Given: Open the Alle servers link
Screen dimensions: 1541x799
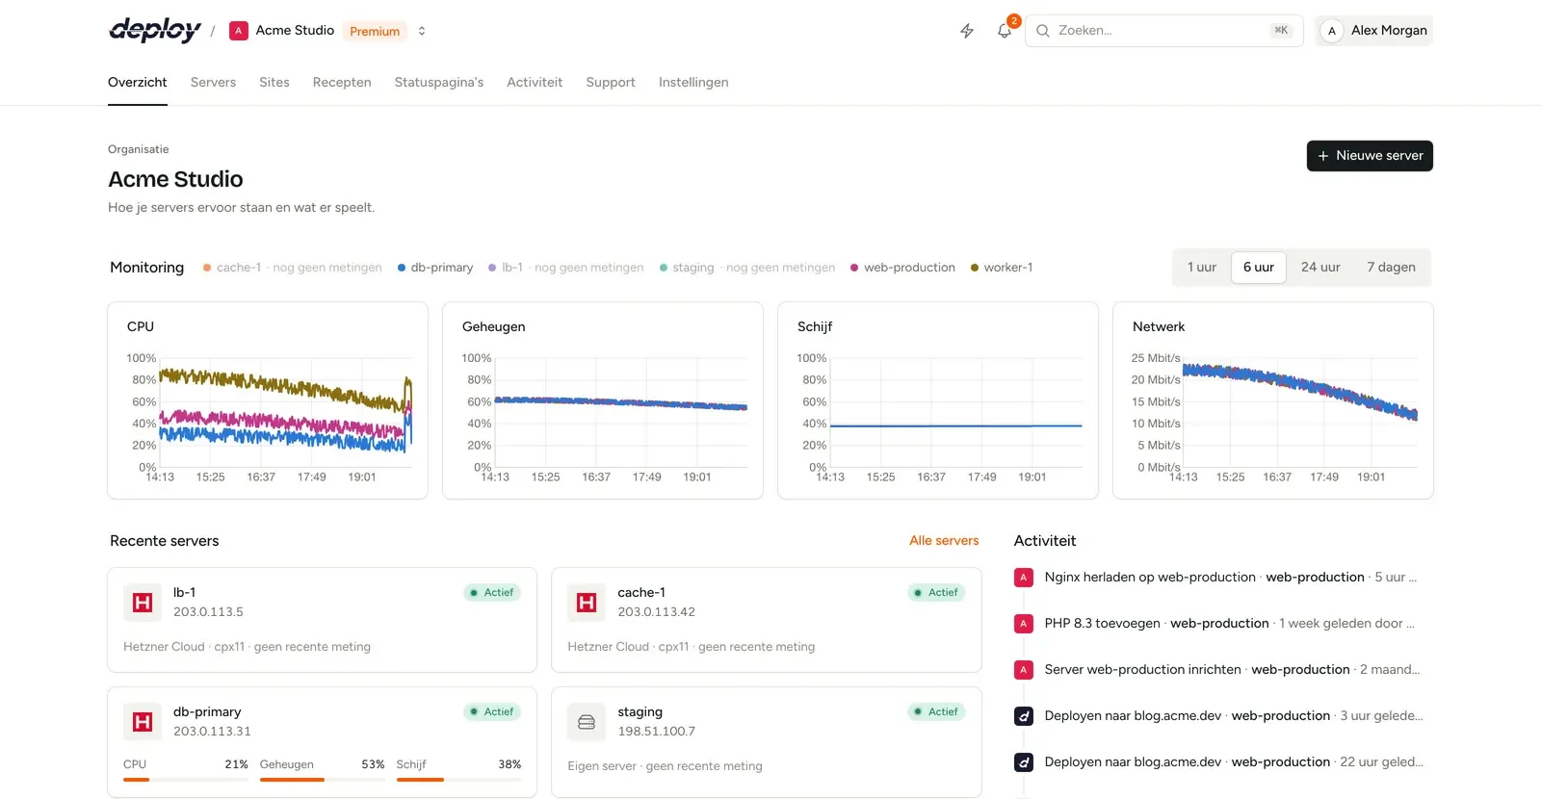Looking at the screenshot, I should point(944,541).
